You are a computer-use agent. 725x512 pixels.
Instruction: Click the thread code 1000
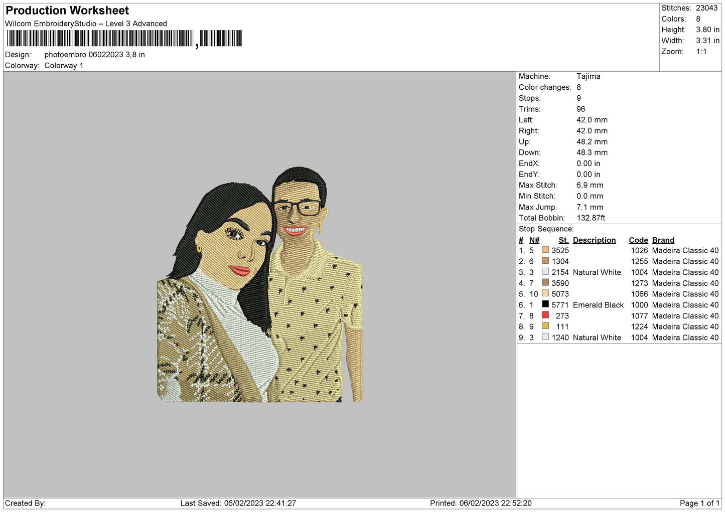pos(640,305)
